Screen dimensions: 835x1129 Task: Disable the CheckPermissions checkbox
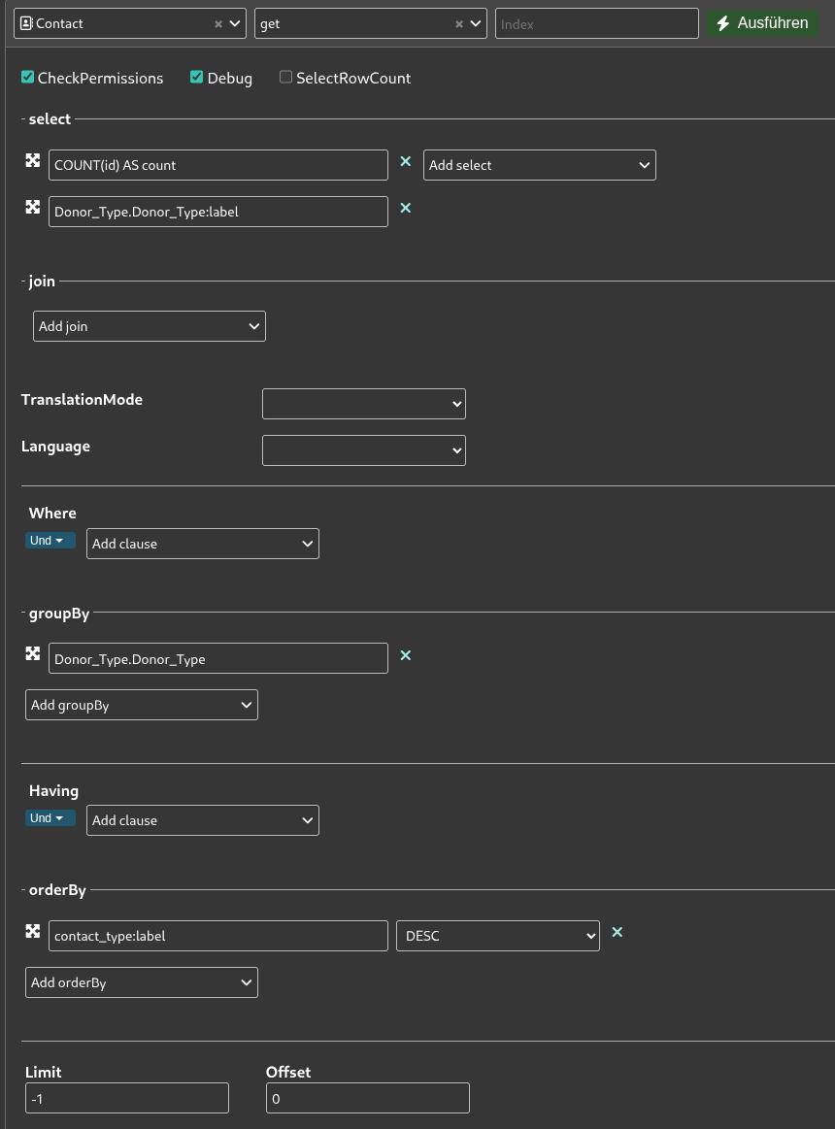click(x=27, y=76)
